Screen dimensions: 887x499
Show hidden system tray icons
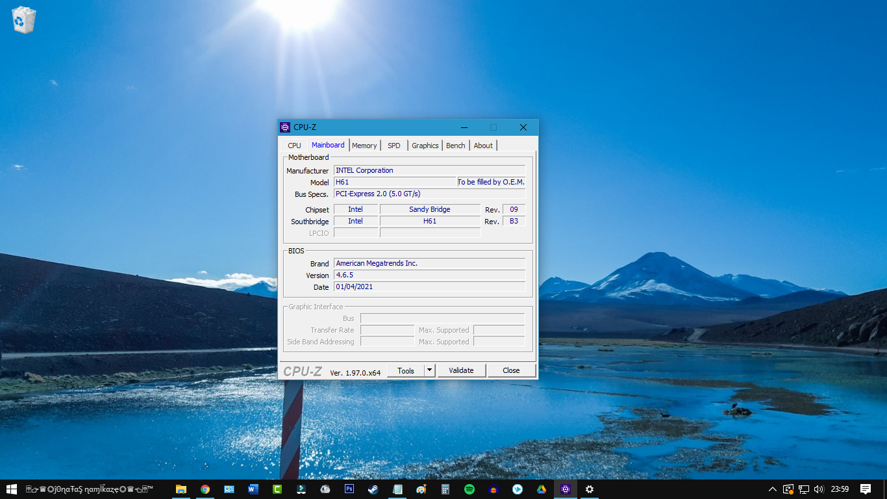(x=773, y=489)
